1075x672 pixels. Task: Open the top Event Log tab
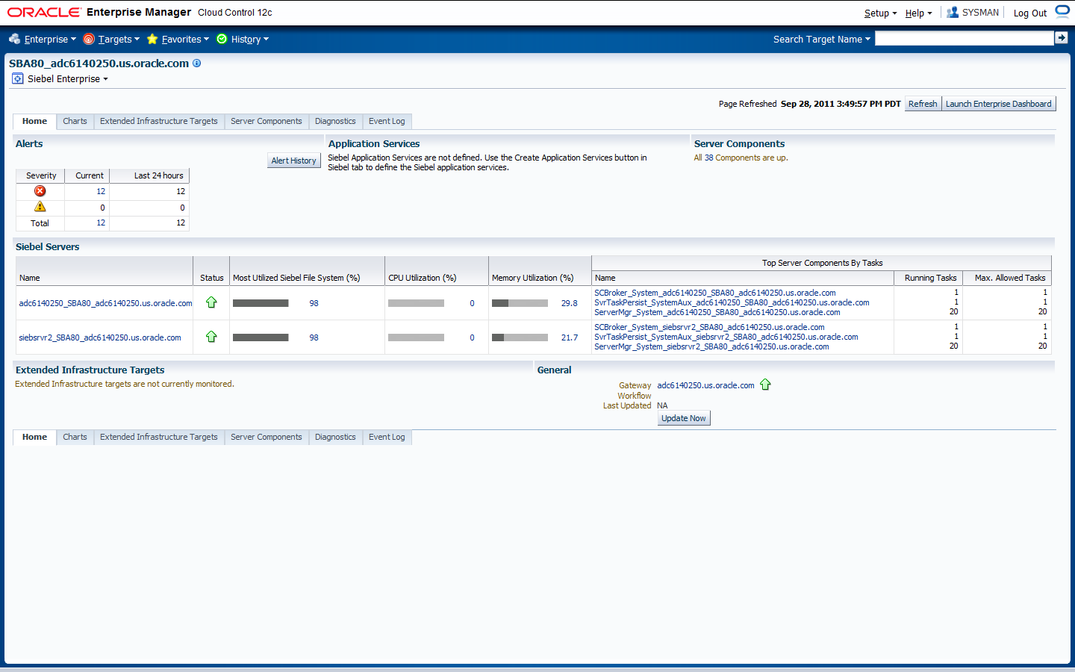pos(387,121)
